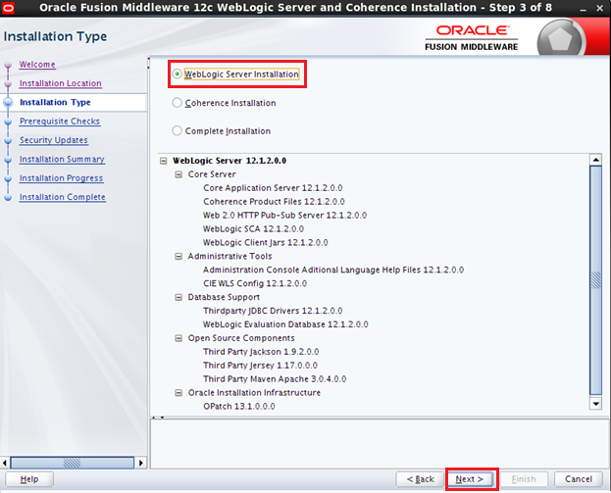This screenshot has width=611, height=493.
Task: Click the Back button
Action: 420,479
